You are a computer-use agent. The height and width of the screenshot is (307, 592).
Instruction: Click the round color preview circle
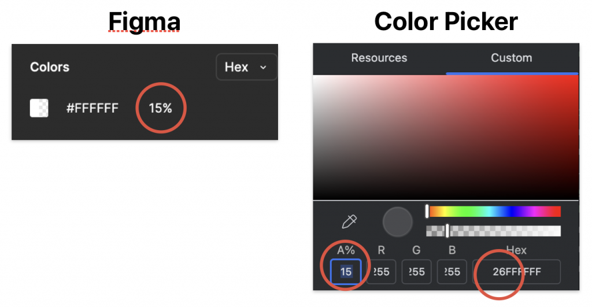tap(398, 221)
